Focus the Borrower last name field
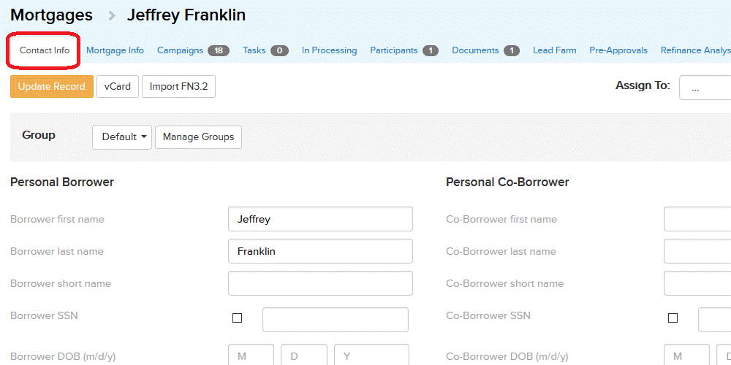Screen dimensions: 731x365 pyautogui.click(x=320, y=251)
